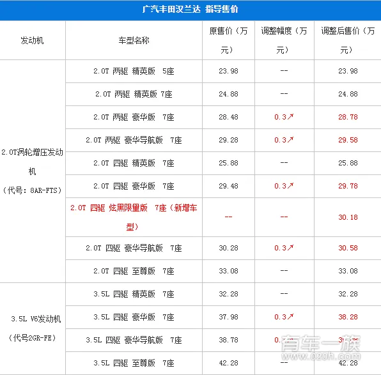Click the 原售价（万元） column header
The width and height of the screenshot is (381, 375).
tap(228, 40)
